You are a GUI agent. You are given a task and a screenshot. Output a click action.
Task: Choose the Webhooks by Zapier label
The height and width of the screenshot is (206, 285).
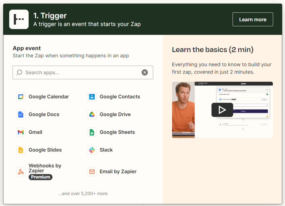pyautogui.click(x=45, y=168)
